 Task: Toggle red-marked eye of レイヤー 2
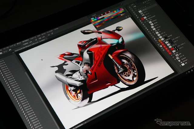pos(170,53)
